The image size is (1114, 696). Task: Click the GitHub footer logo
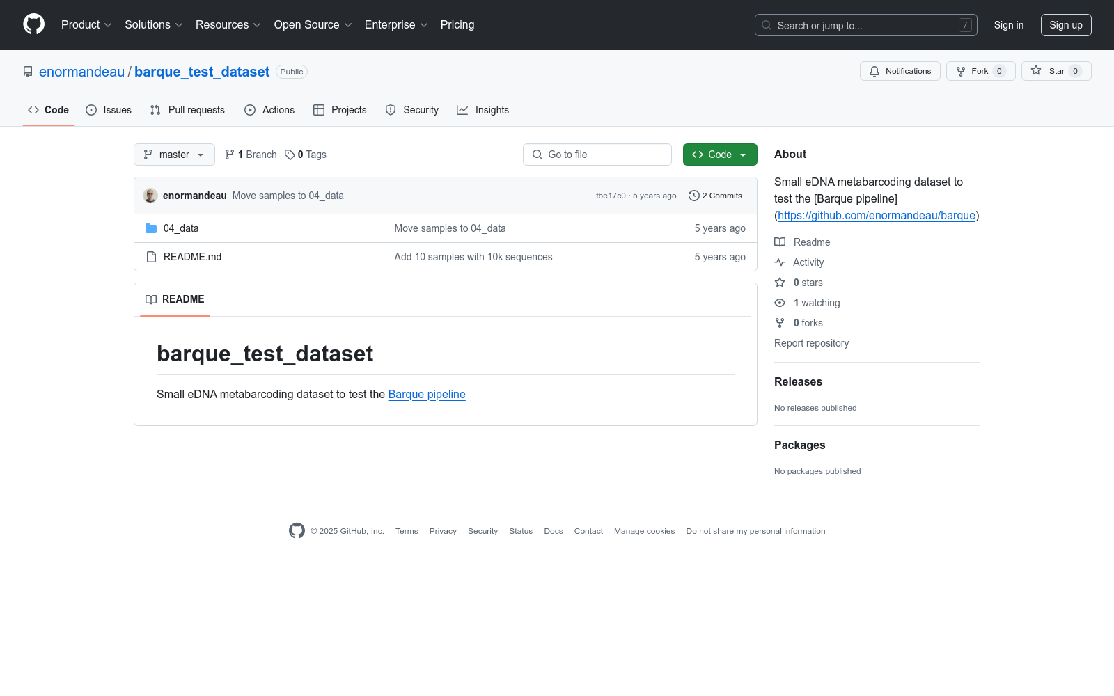click(x=297, y=531)
